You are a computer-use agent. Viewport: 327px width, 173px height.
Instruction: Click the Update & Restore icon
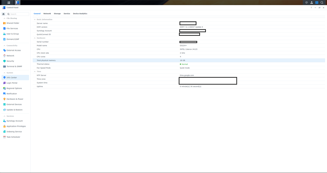pyautogui.click(x=4, y=110)
